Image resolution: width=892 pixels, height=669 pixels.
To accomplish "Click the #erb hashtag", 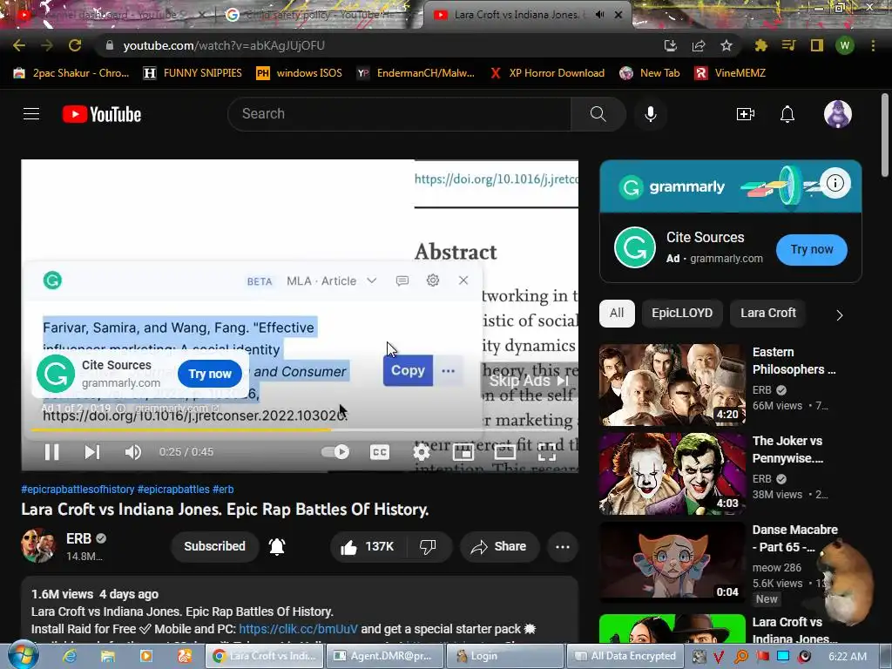I will [x=223, y=490].
